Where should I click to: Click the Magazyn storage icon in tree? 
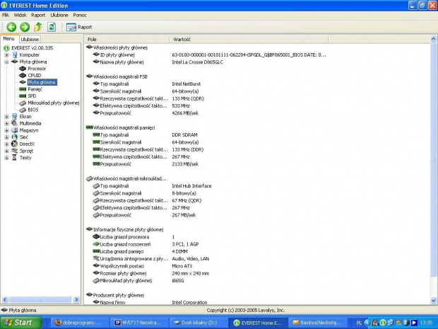tap(15, 130)
